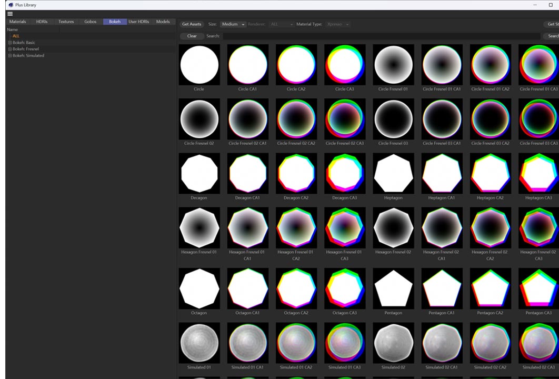Open the Renderer dropdown

(281, 24)
